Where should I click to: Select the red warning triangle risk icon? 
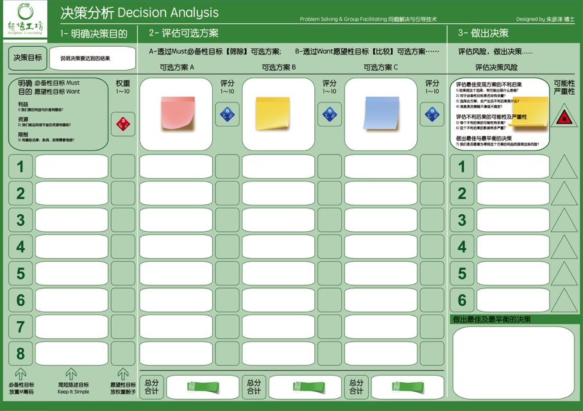coord(564,117)
